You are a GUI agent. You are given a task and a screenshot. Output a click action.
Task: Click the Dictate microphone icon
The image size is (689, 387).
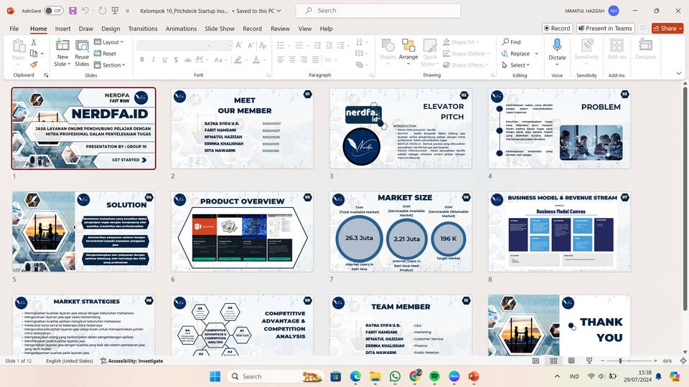pyautogui.click(x=557, y=44)
